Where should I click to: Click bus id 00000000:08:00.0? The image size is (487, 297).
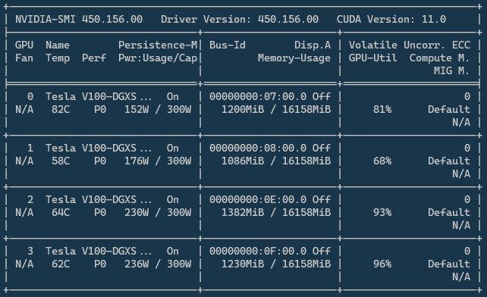click(x=258, y=148)
